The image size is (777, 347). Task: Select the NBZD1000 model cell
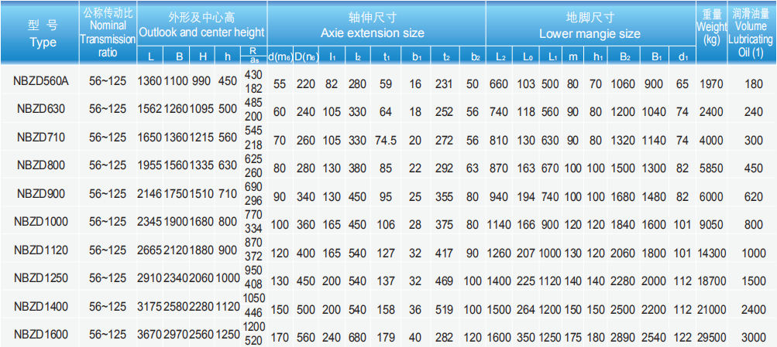(x=41, y=222)
